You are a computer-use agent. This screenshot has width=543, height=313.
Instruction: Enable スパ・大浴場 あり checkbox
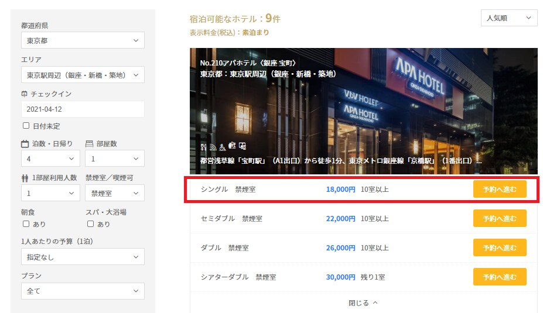tap(90, 223)
